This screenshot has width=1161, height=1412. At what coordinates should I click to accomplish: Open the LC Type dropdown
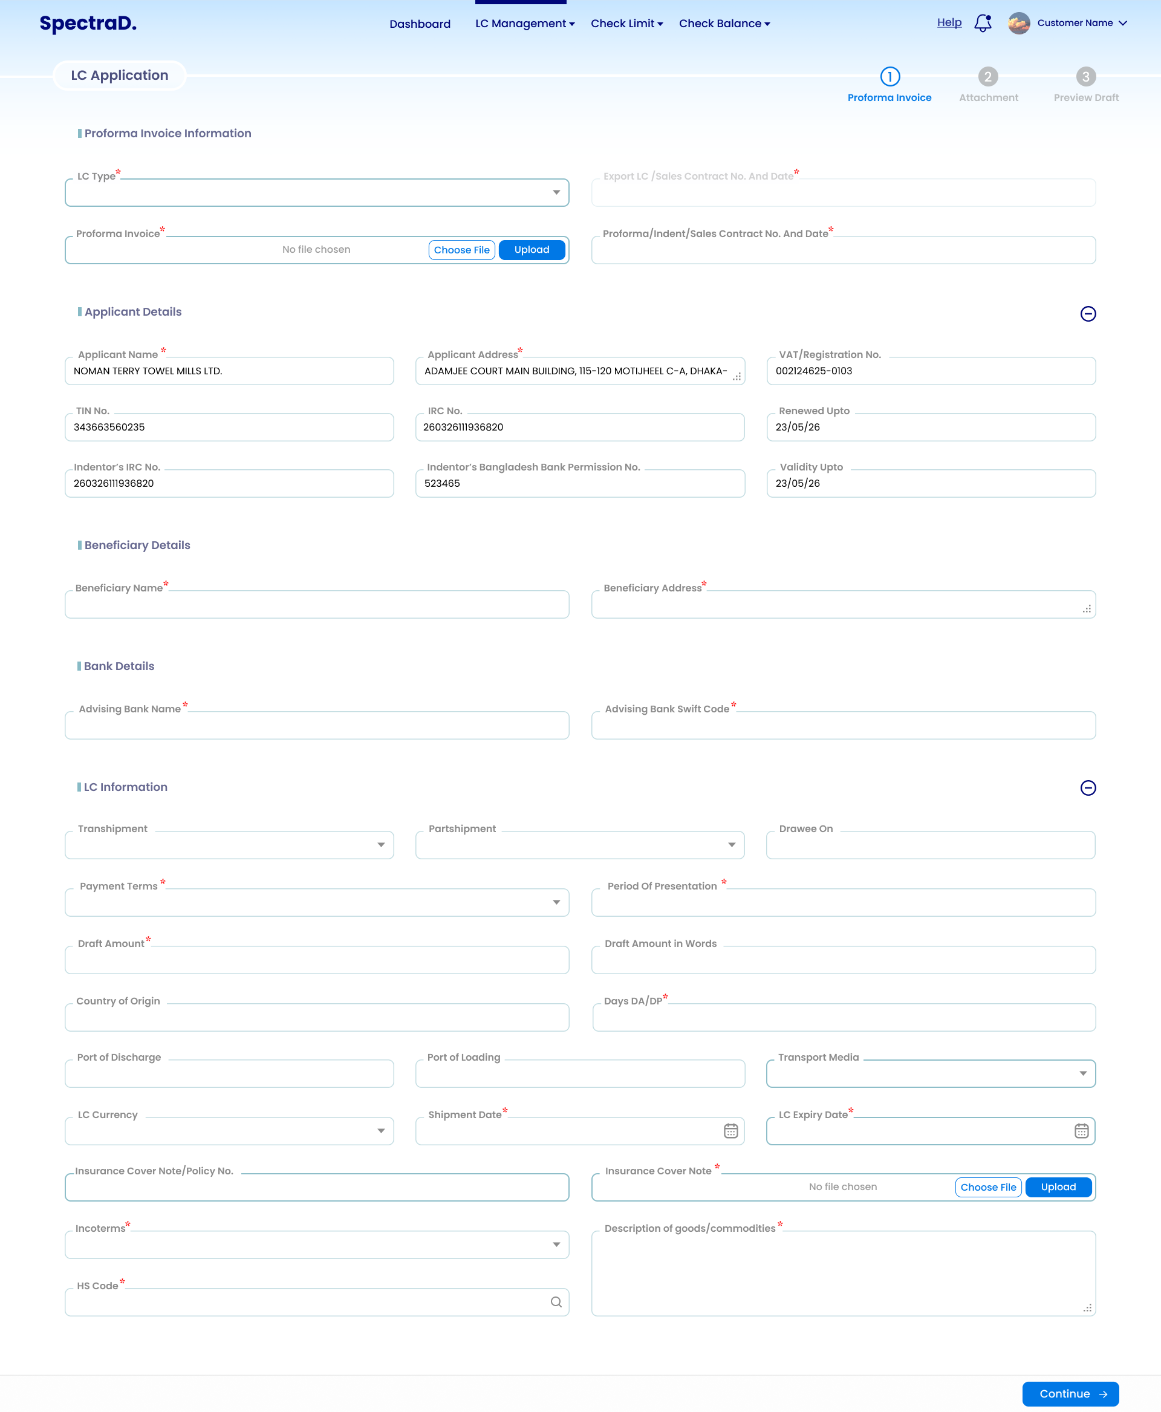[x=317, y=193]
